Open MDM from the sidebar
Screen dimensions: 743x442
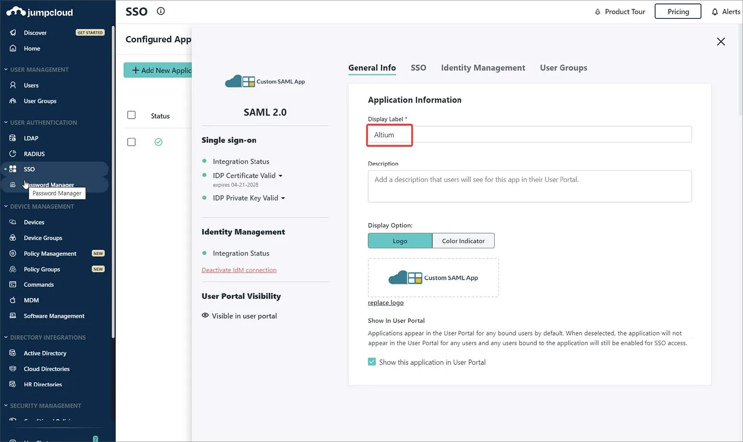click(x=31, y=300)
